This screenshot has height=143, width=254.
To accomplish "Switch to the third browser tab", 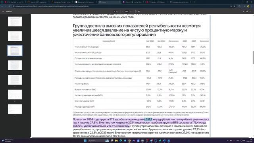I will coord(62,2).
